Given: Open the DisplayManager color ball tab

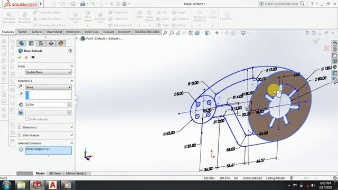Looking at the screenshot, I should (61, 43).
